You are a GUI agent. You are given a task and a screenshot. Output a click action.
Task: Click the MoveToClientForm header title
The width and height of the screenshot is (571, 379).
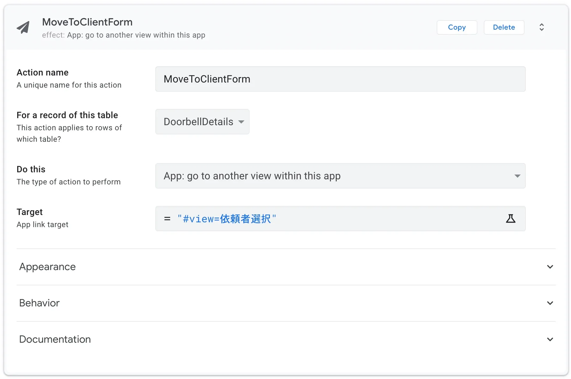(87, 22)
